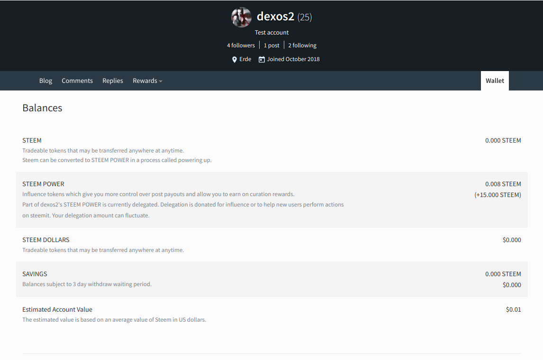Click the powering up description line
The height and width of the screenshot is (360, 543).
tap(117, 160)
